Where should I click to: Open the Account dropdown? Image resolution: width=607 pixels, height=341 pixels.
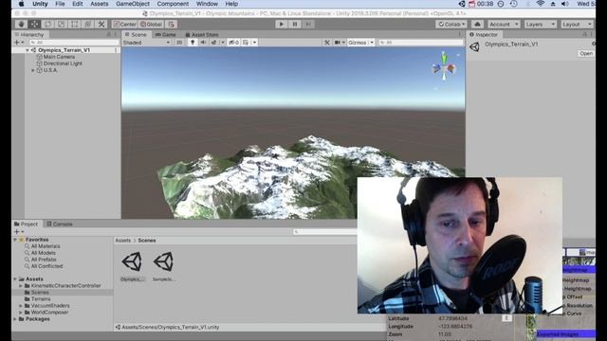click(x=504, y=25)
